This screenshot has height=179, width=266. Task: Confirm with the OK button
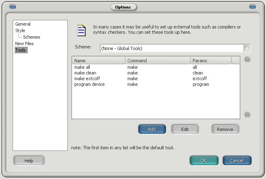[x=204, y=160]
